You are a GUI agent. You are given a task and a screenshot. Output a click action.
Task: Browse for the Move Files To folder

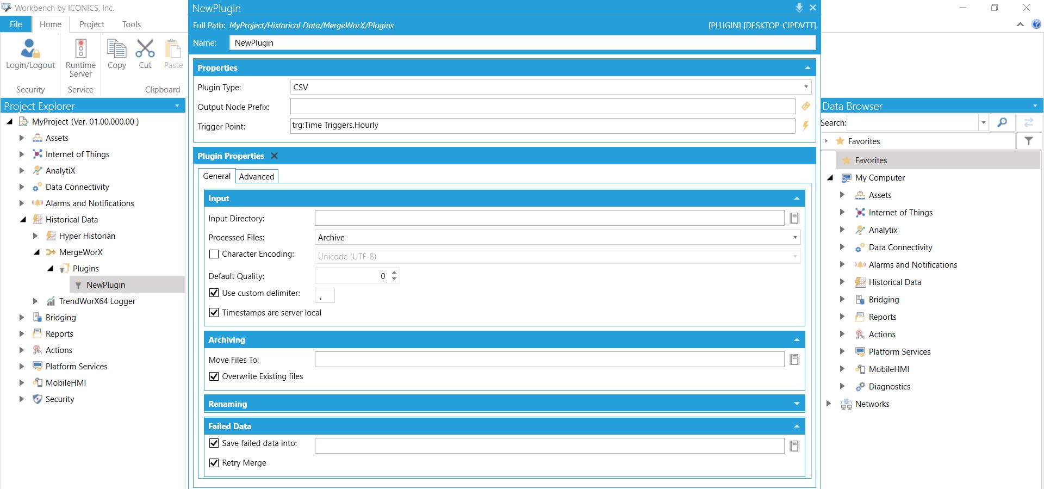tap(794, 360)
